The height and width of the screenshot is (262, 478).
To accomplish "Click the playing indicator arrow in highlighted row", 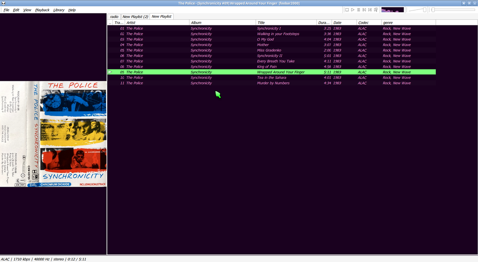I will point(110,72).
